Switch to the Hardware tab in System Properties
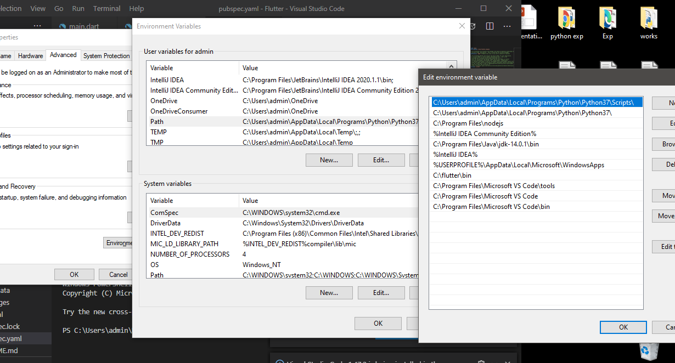 coord(30,56)
